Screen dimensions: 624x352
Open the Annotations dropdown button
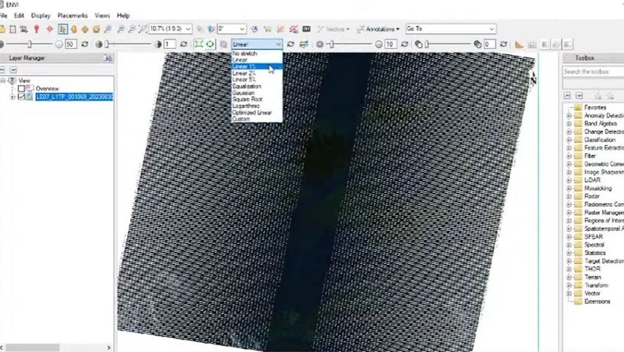tap(378, 29)
